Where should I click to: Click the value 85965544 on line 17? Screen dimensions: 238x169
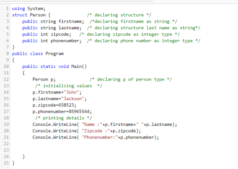tap(79, 111)
